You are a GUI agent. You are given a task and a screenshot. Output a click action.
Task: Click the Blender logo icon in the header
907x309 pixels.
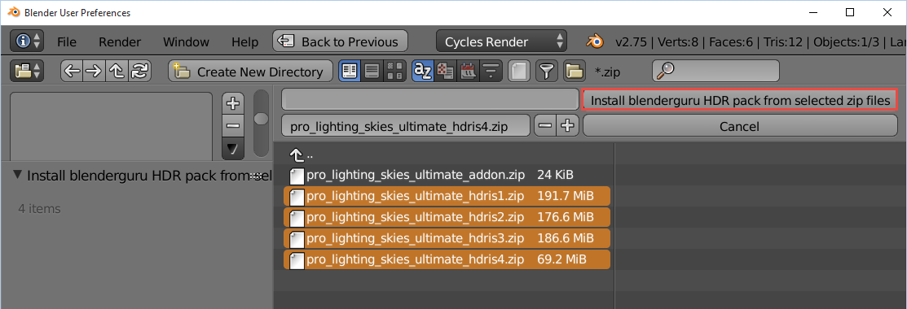click(595, 41)
